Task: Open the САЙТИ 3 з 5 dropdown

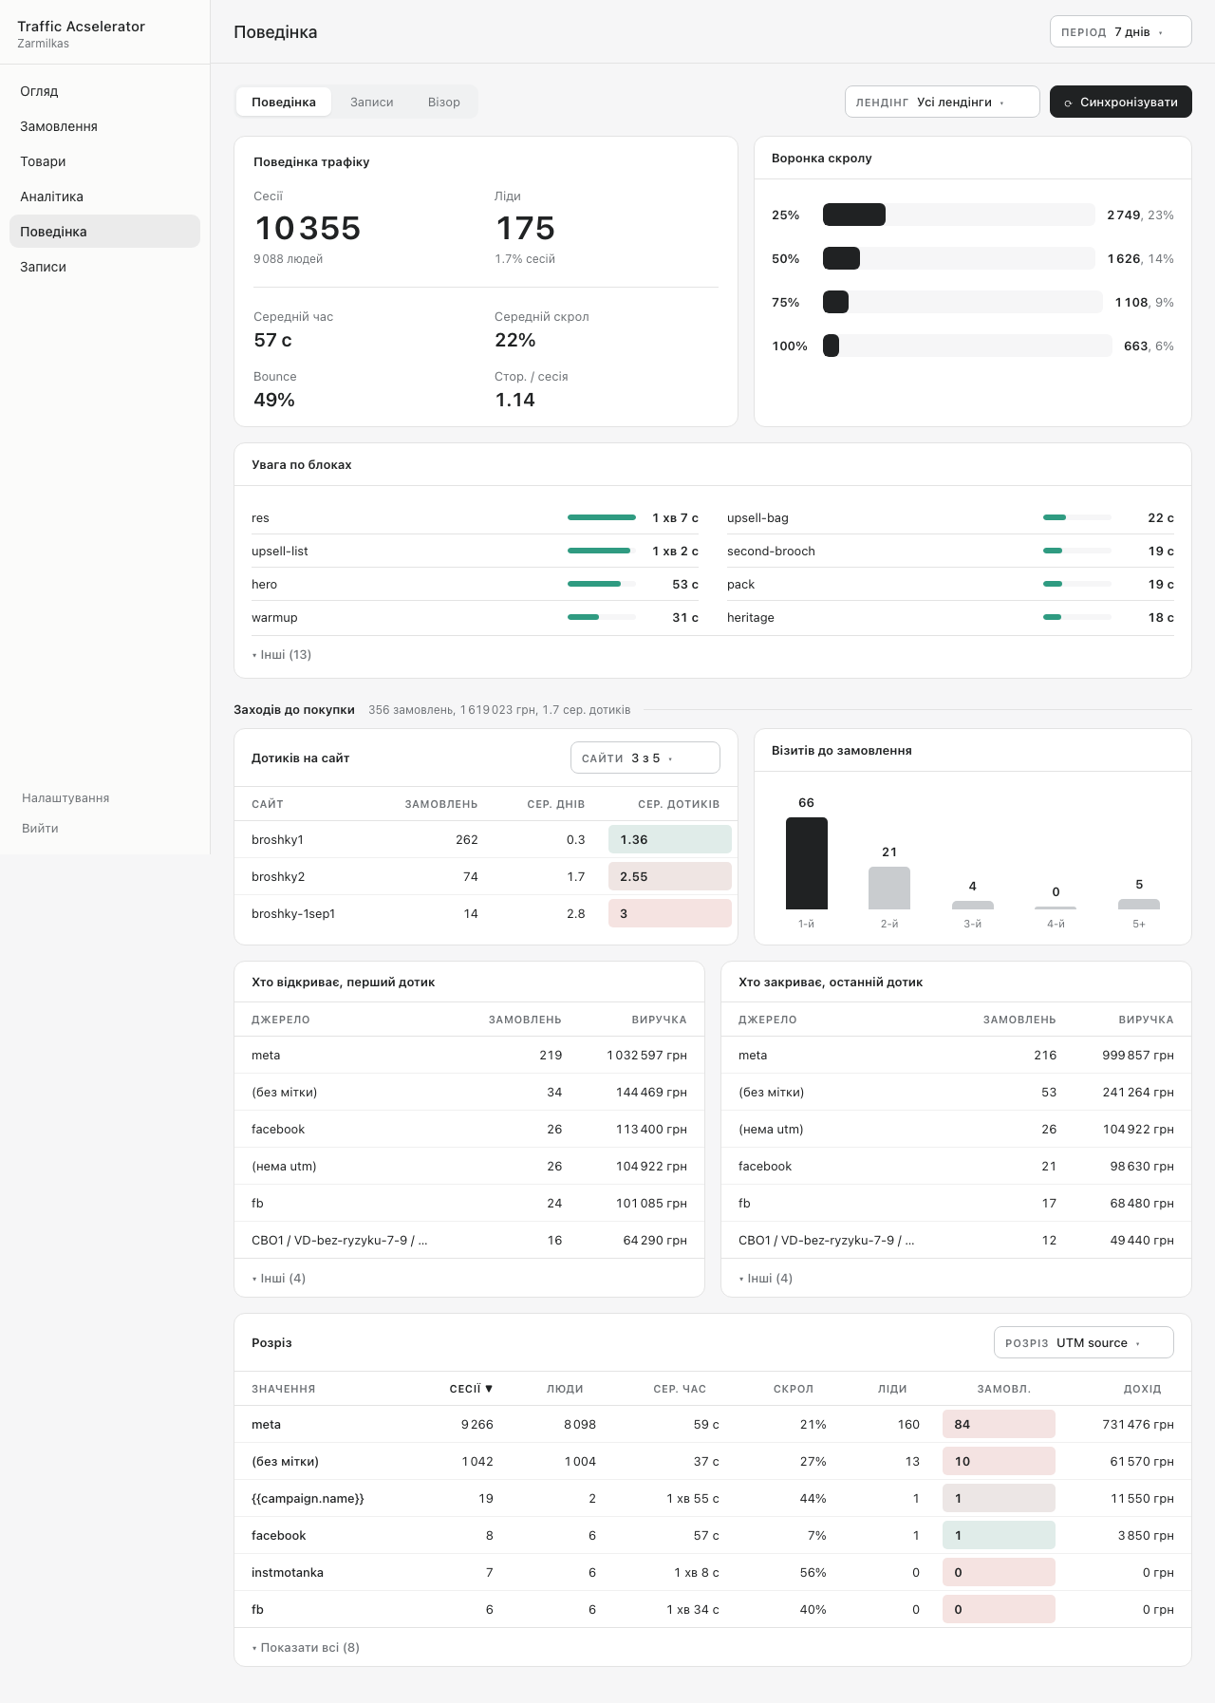Action: 645,758
